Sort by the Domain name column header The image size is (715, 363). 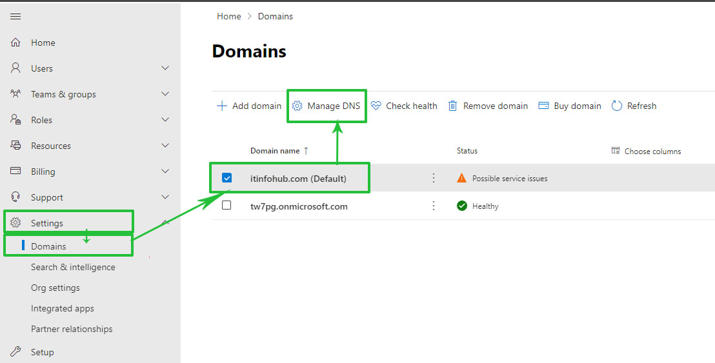coord(275,151)
